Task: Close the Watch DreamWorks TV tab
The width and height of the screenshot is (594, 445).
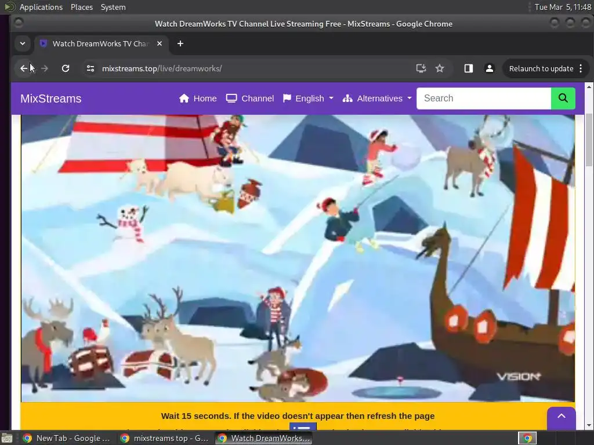Action: click(x=160, y=43)
